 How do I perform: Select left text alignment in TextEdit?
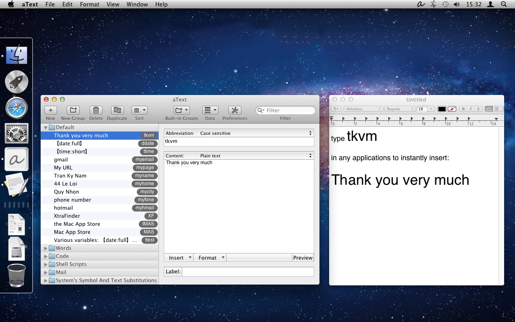[x=489, y=109]
